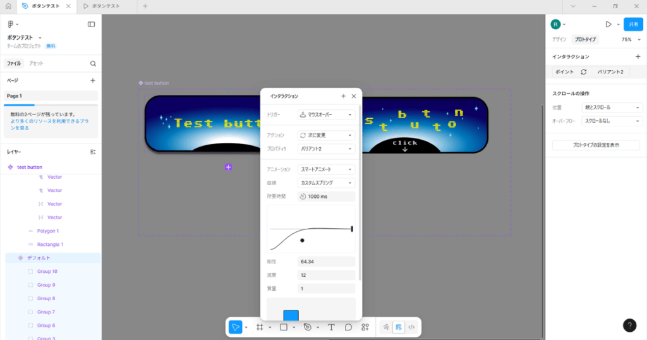Open the アセット tab in left panel
This screenshot has height=340, width=647.
pos(36,64)
